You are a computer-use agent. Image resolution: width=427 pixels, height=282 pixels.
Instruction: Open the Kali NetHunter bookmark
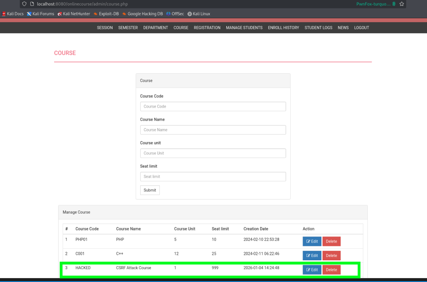pyautogui.click(x=74, y=14)
